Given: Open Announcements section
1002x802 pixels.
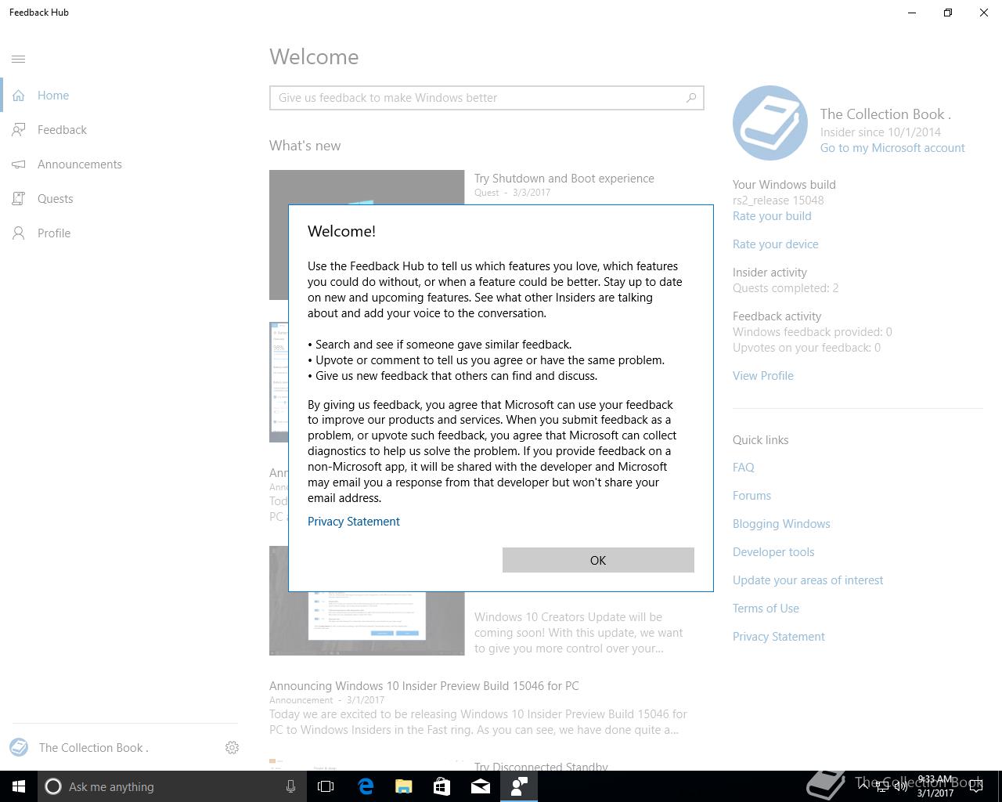Looking at the screenshot, I should [x=80, y=164].
